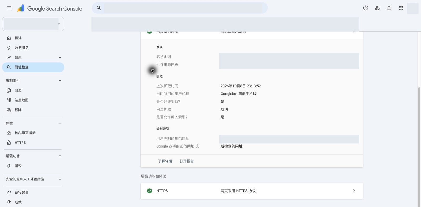Click the 核心网页指标 gauge icon
The height and width of the screenshot is (207, 421).
(9, 133)
